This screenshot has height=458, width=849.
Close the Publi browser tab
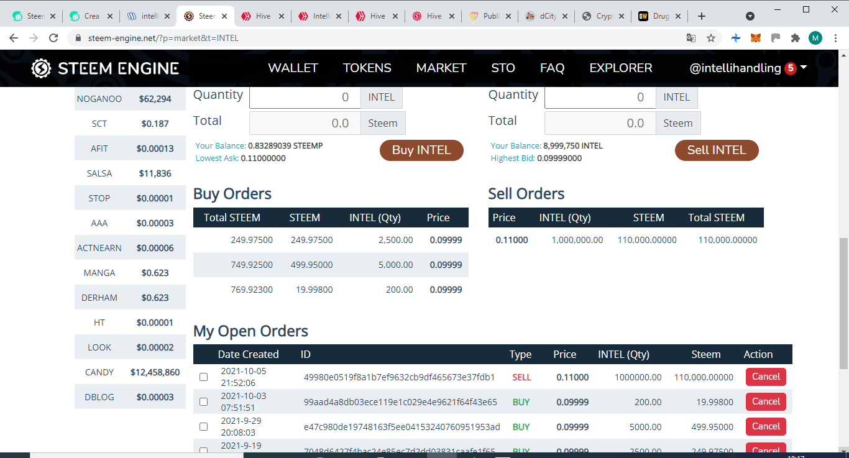[508, 16]
